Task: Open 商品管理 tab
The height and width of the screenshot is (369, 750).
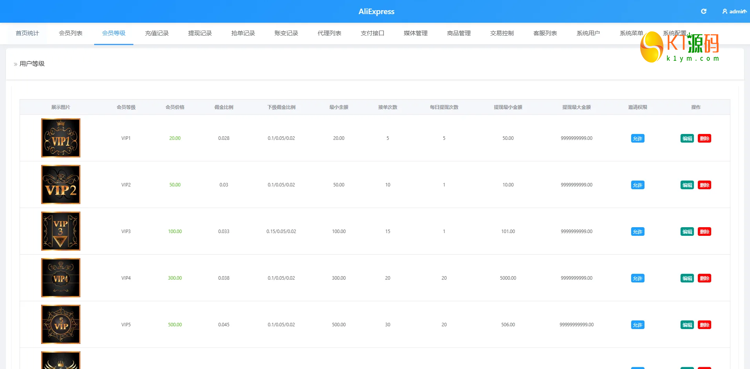Action: point(459,33)
